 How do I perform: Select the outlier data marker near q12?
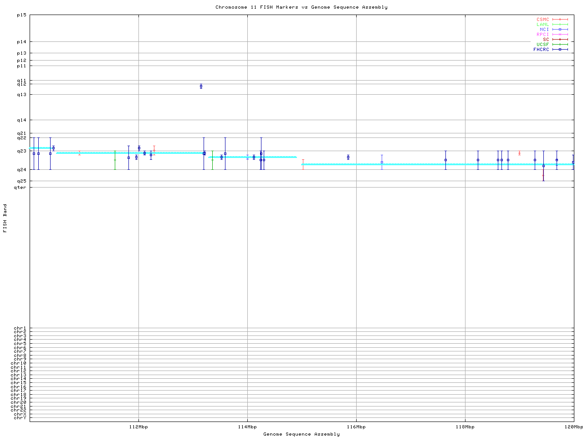tap(201, 86)
